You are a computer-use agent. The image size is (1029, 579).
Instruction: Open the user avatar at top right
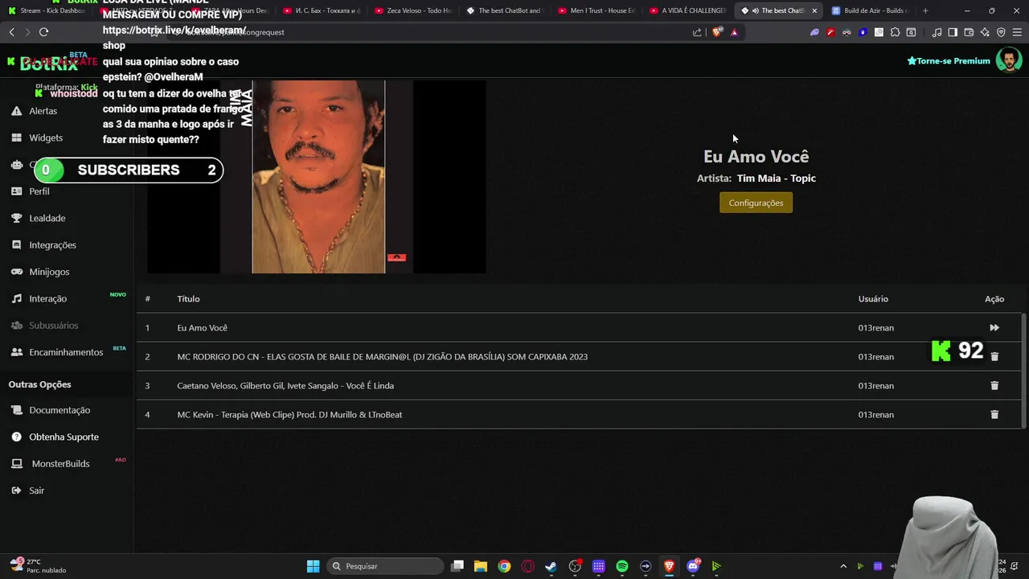click(1009, 60)
